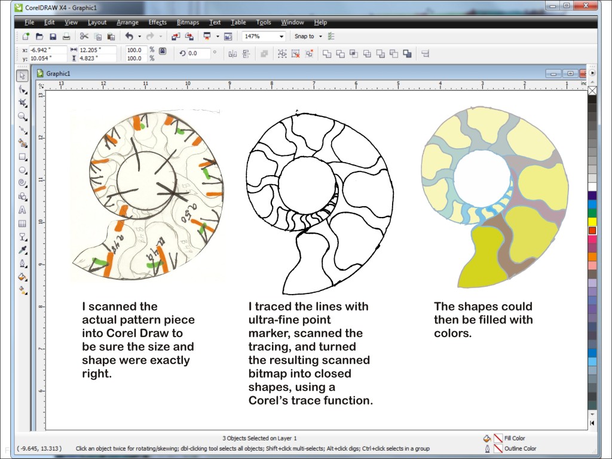Activate the Text tool
This screenshot has height=459, width=612.
[x=22, y=210]
